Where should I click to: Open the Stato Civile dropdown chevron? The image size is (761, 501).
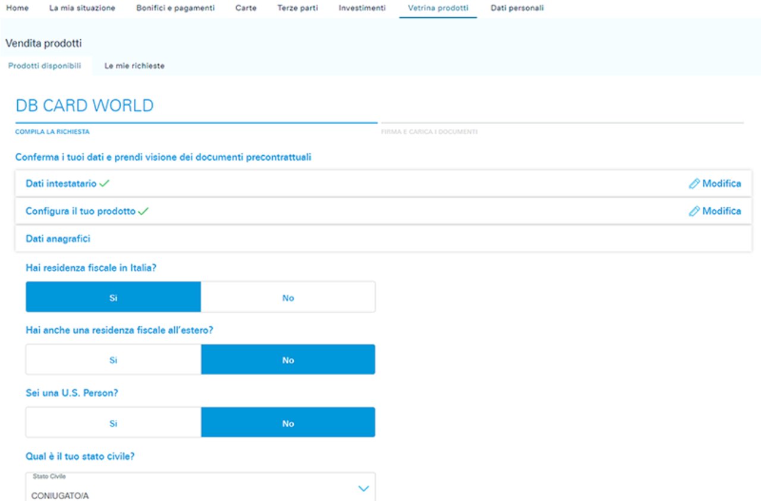364,489
